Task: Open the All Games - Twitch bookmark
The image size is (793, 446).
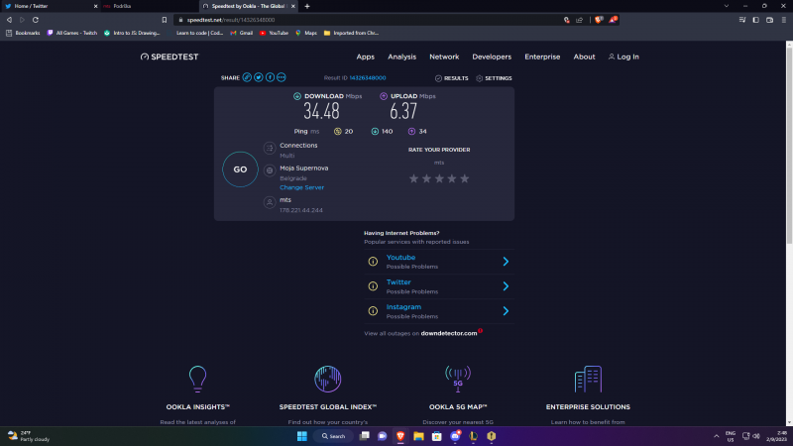Action: coord(71,33)
